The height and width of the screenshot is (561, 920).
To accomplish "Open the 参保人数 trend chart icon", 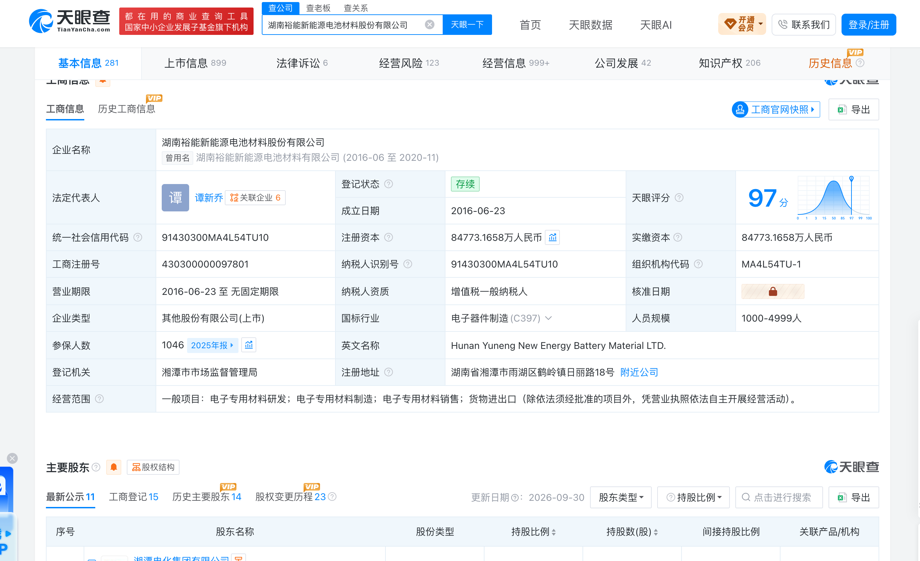I will (249, 345).
